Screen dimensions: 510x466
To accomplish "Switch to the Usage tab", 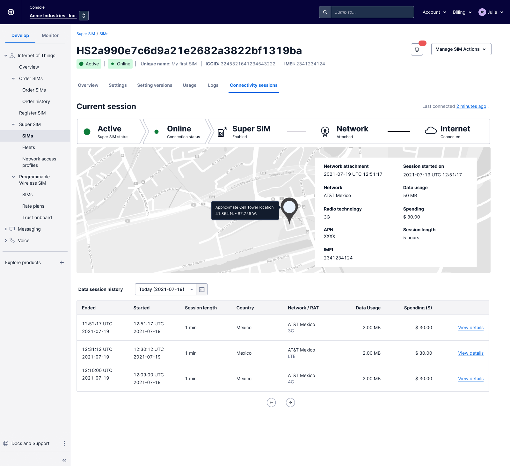I will tap(189, 85).
